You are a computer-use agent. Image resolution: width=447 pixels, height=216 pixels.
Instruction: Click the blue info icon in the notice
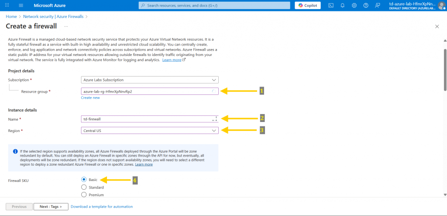click(15, 151)
